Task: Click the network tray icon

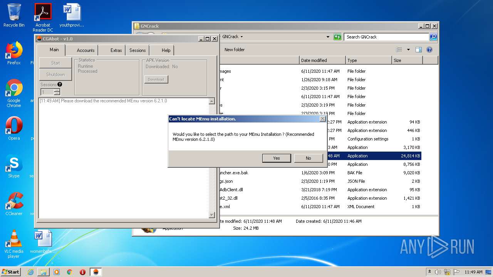Action: (447, 272)
